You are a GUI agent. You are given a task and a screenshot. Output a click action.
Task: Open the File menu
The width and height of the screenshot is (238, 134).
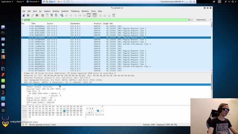coord(24,11)
